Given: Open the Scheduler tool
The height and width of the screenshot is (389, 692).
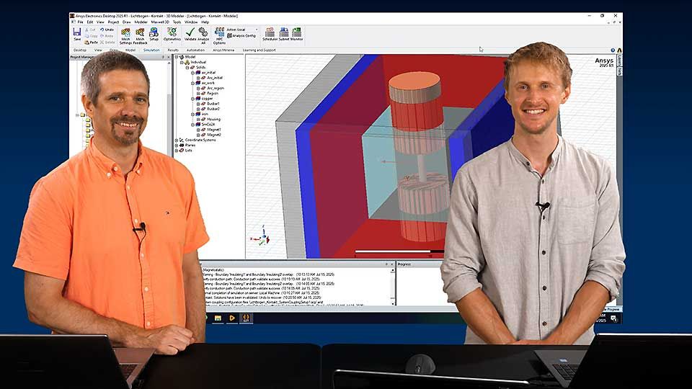Looking at the screenshot, I should [270, 35].
